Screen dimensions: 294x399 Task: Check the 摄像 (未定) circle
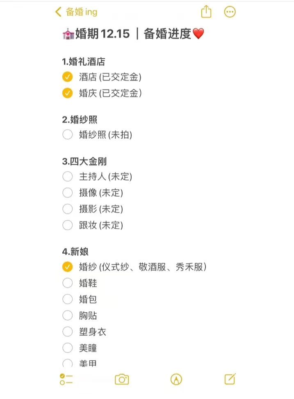coord(67,193)
